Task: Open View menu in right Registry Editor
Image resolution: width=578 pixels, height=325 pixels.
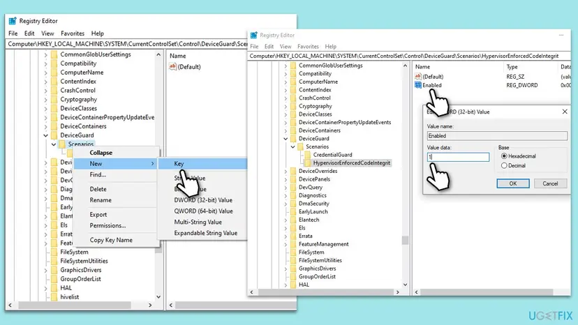Action: tap(286, 47)
